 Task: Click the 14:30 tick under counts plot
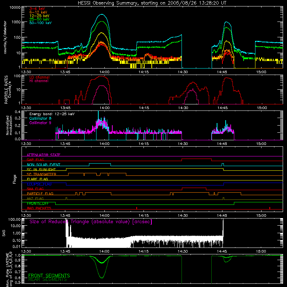[183, 72]
